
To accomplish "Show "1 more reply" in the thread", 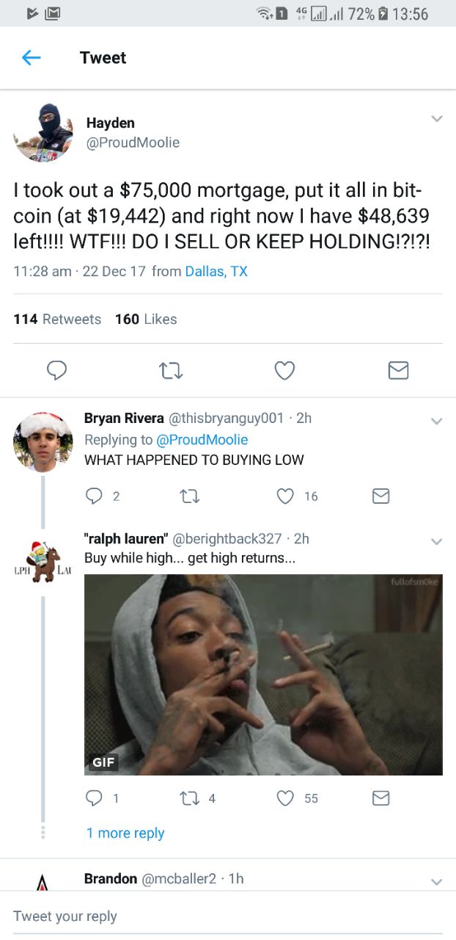I will pyautogui.click(x=125, y=833).
